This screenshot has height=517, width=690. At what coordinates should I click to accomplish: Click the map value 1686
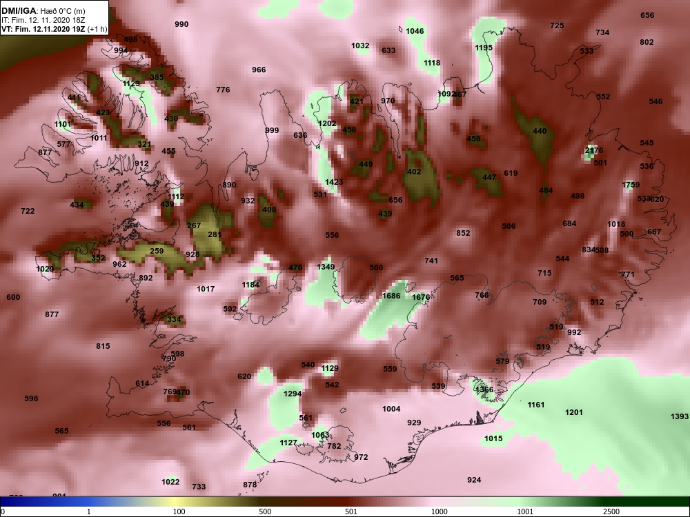pos(391,296)
